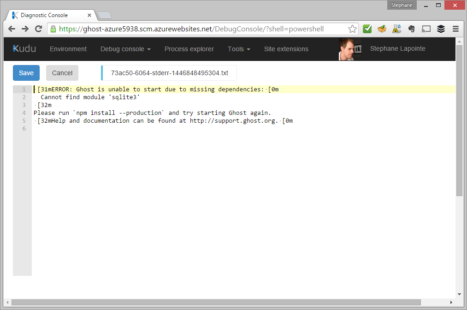Click line number 4 in gutter

(24, 113)
